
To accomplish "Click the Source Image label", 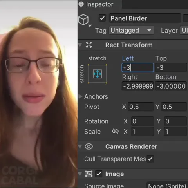I will 104,186.
